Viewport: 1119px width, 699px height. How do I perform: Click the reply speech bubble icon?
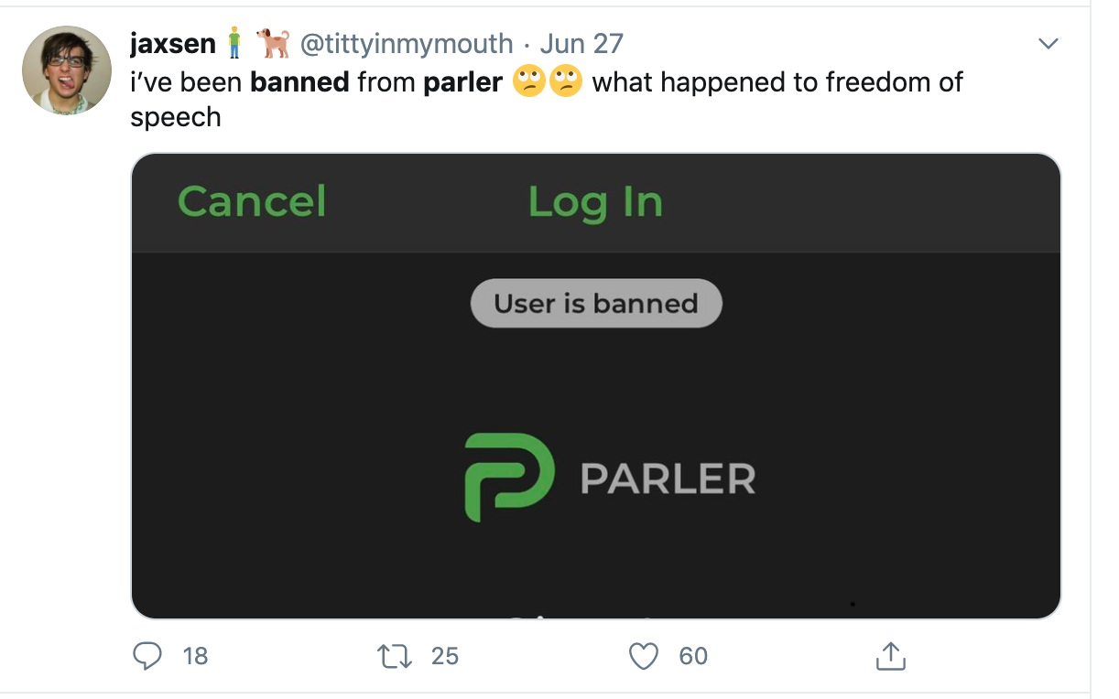[147, 655]
